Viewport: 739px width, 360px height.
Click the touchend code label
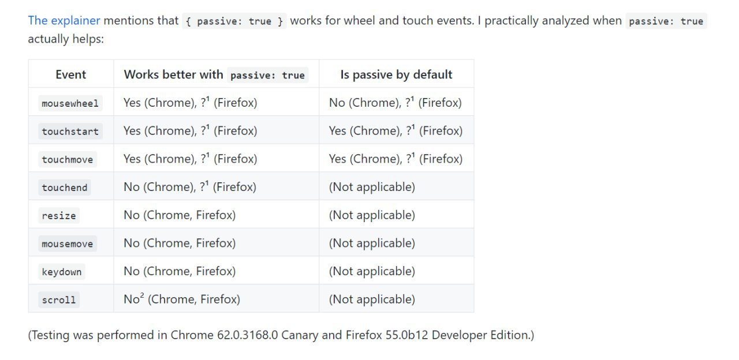pyautogui.click(x=65, y=187)
